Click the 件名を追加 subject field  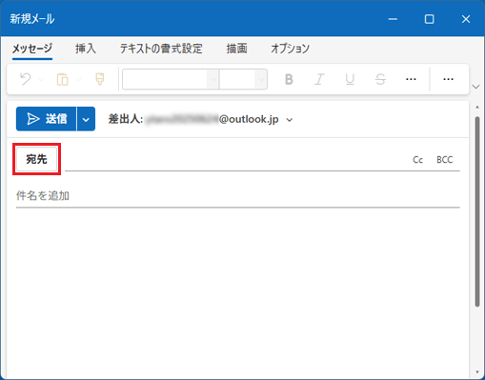(238, 196)
